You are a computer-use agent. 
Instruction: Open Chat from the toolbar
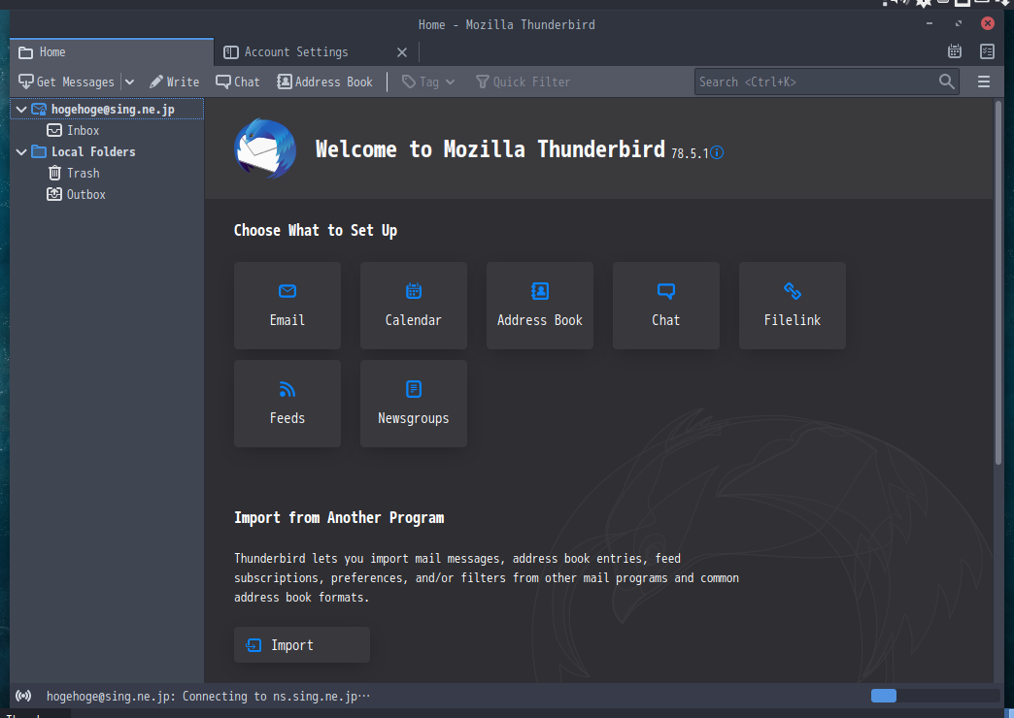click(x=237, y=82)
